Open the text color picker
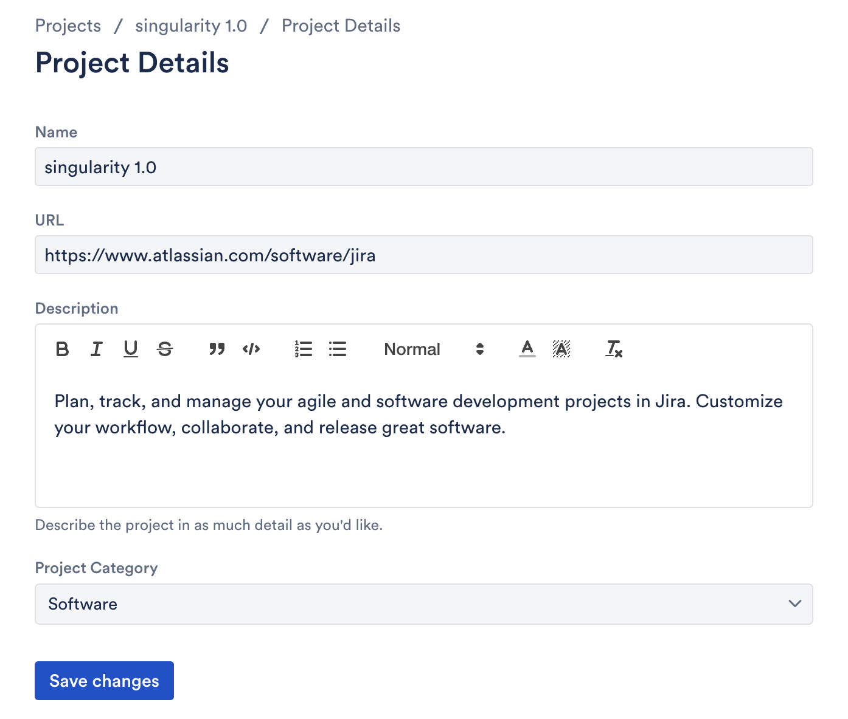 pyautogui.click(x=527, y=349)
